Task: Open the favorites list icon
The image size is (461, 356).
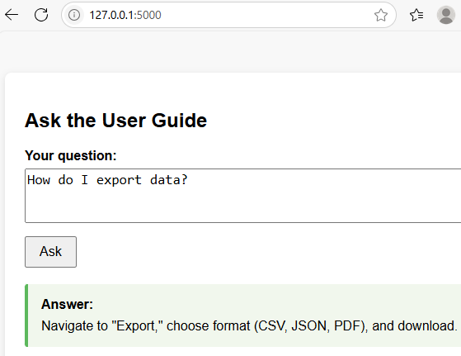Action: 416,15
